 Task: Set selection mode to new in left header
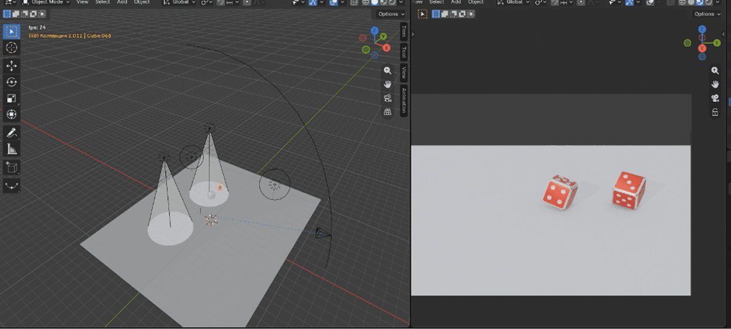click(x=7, y=13)
